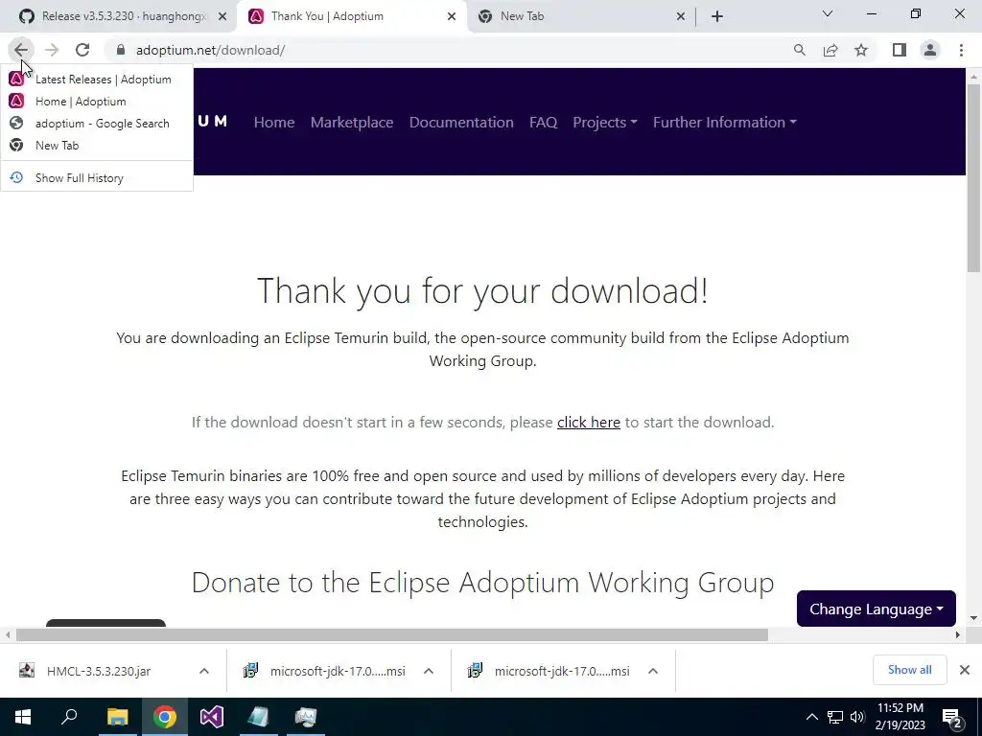Open second microsoft-jdk-17 msi download
This screenshot has width=982, height=736.
coord(561,671)
